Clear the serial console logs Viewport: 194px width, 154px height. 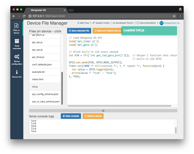[x=71, y=116]
